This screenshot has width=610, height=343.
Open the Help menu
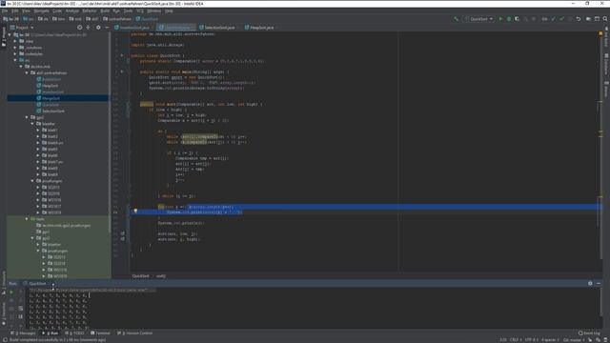click(169, 10)
